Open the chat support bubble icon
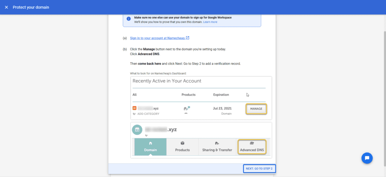The image size is (386, 177). 367,158
